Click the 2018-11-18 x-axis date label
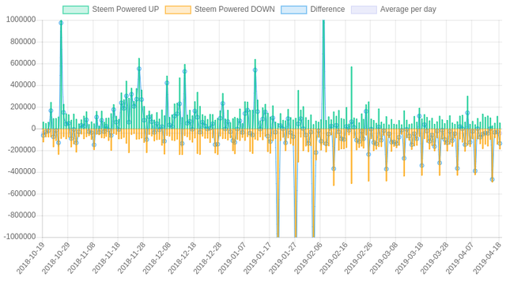506x285 pixels. (x=106, y=258)
